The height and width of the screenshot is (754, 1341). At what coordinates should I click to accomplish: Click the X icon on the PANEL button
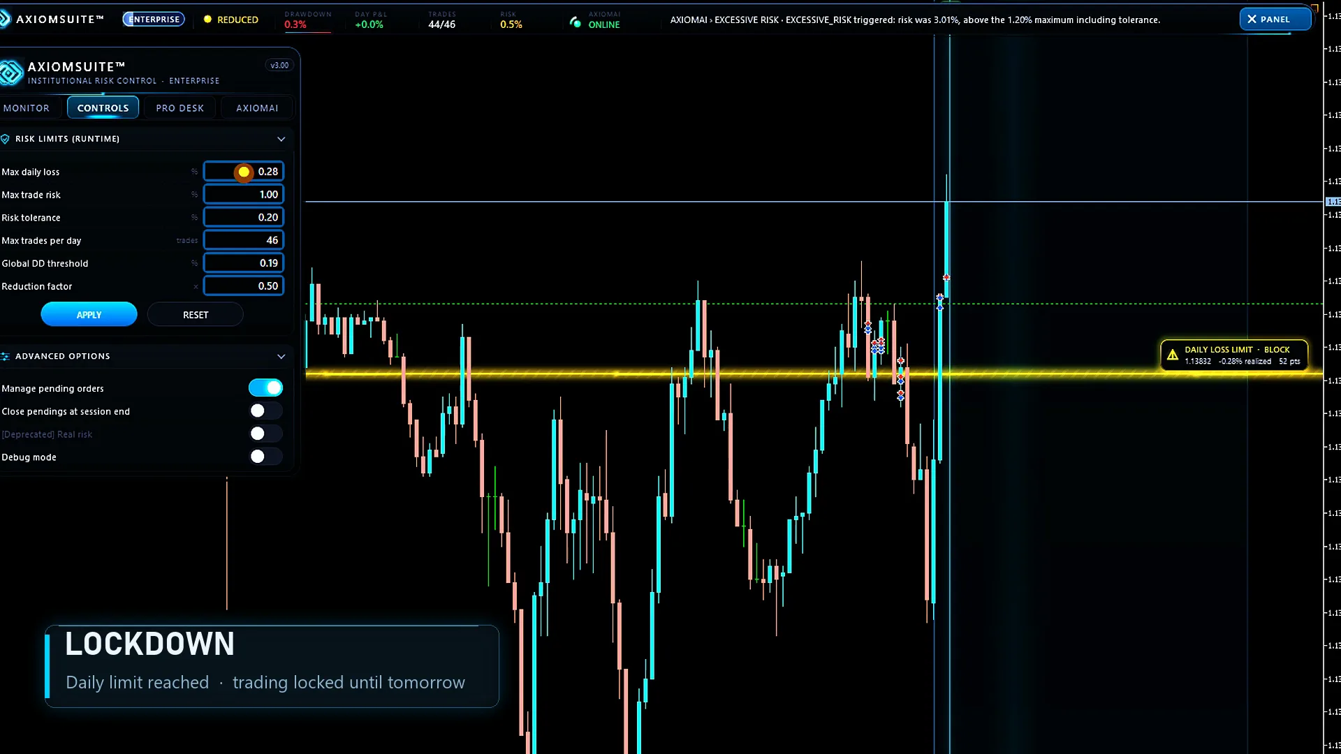1252,20
